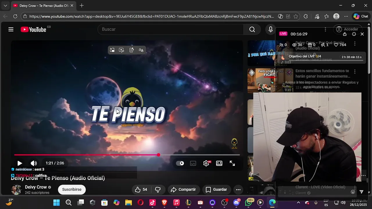Open options for Por Qué Razón video
372x209 pixels.
pos(355,44)
